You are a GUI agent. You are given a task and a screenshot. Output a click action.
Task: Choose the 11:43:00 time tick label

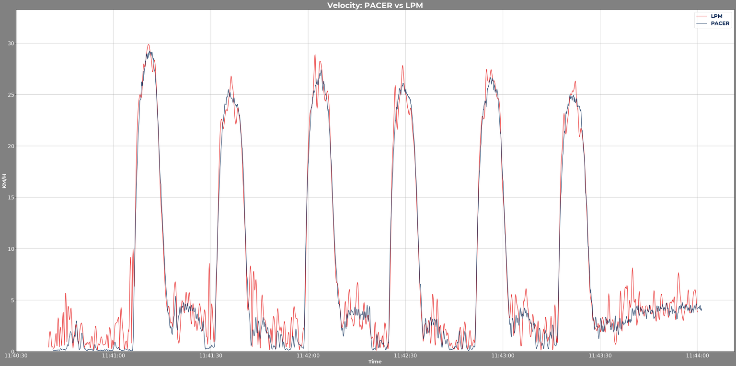[503, 355]
